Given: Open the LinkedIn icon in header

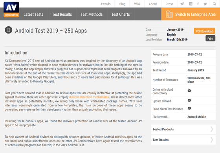Looking at the screenshot, I should click(191, 4).
